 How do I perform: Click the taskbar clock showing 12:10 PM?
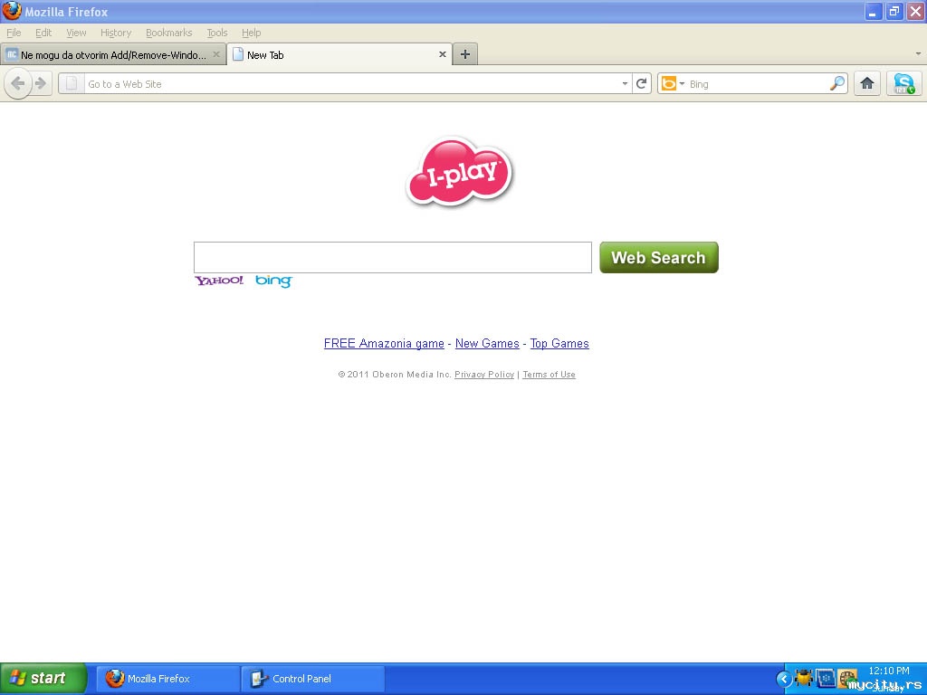[889, 671]
